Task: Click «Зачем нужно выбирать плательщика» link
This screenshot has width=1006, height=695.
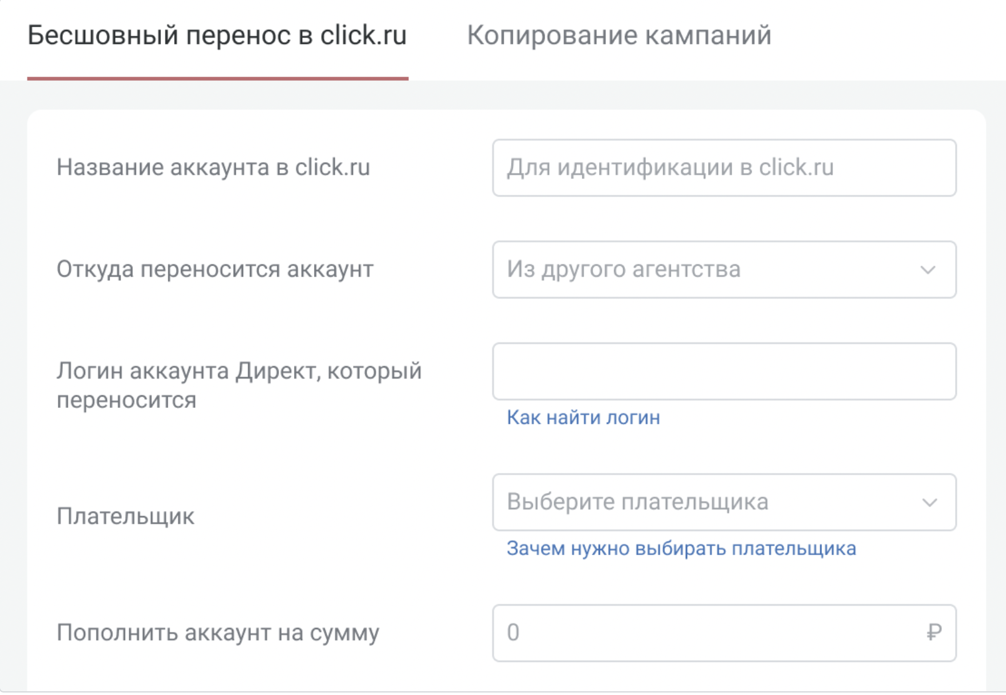Action: [x=681, y=548]
